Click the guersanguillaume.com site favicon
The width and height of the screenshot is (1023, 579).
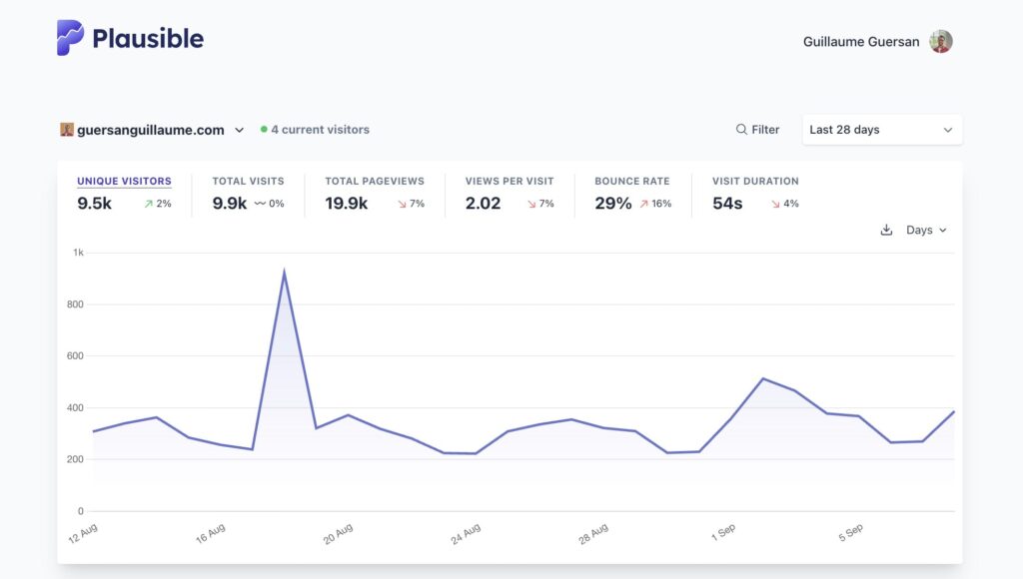67,130
